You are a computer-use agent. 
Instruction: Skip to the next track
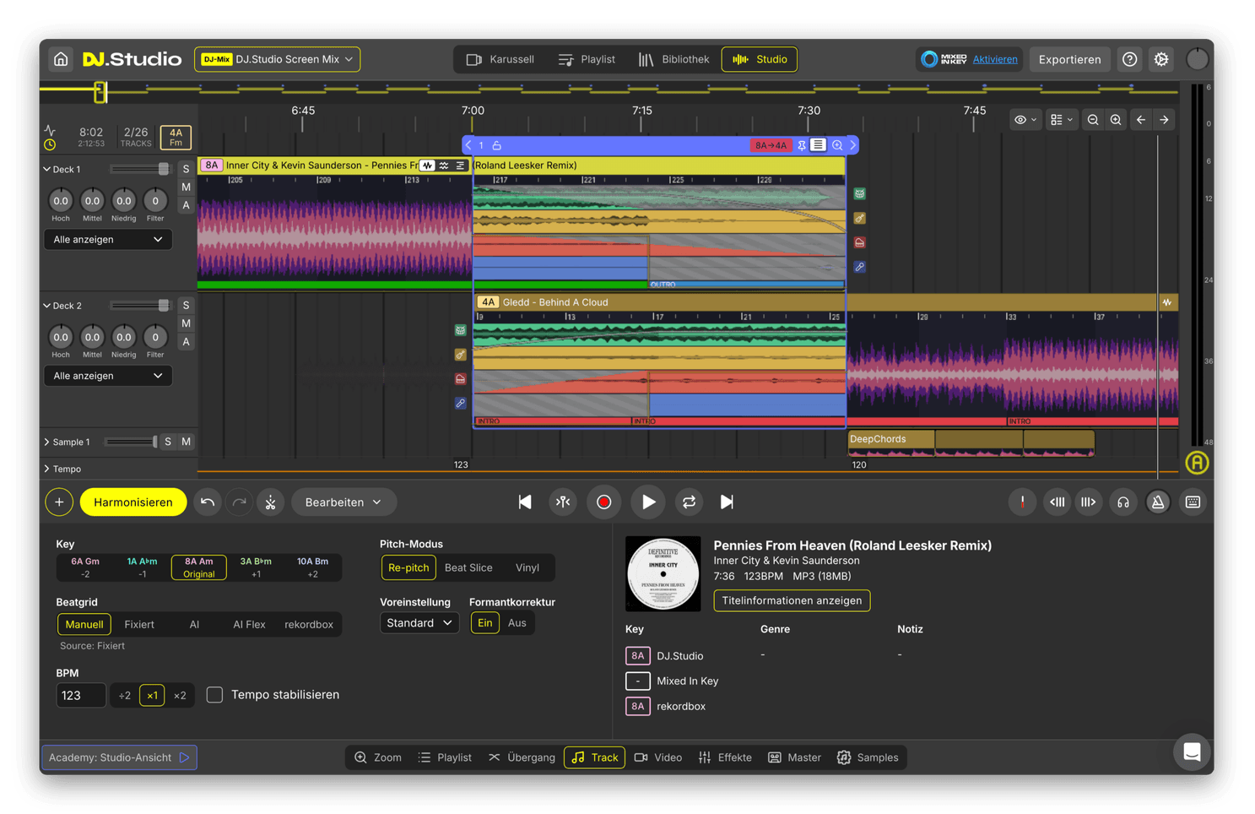(727, 502)
